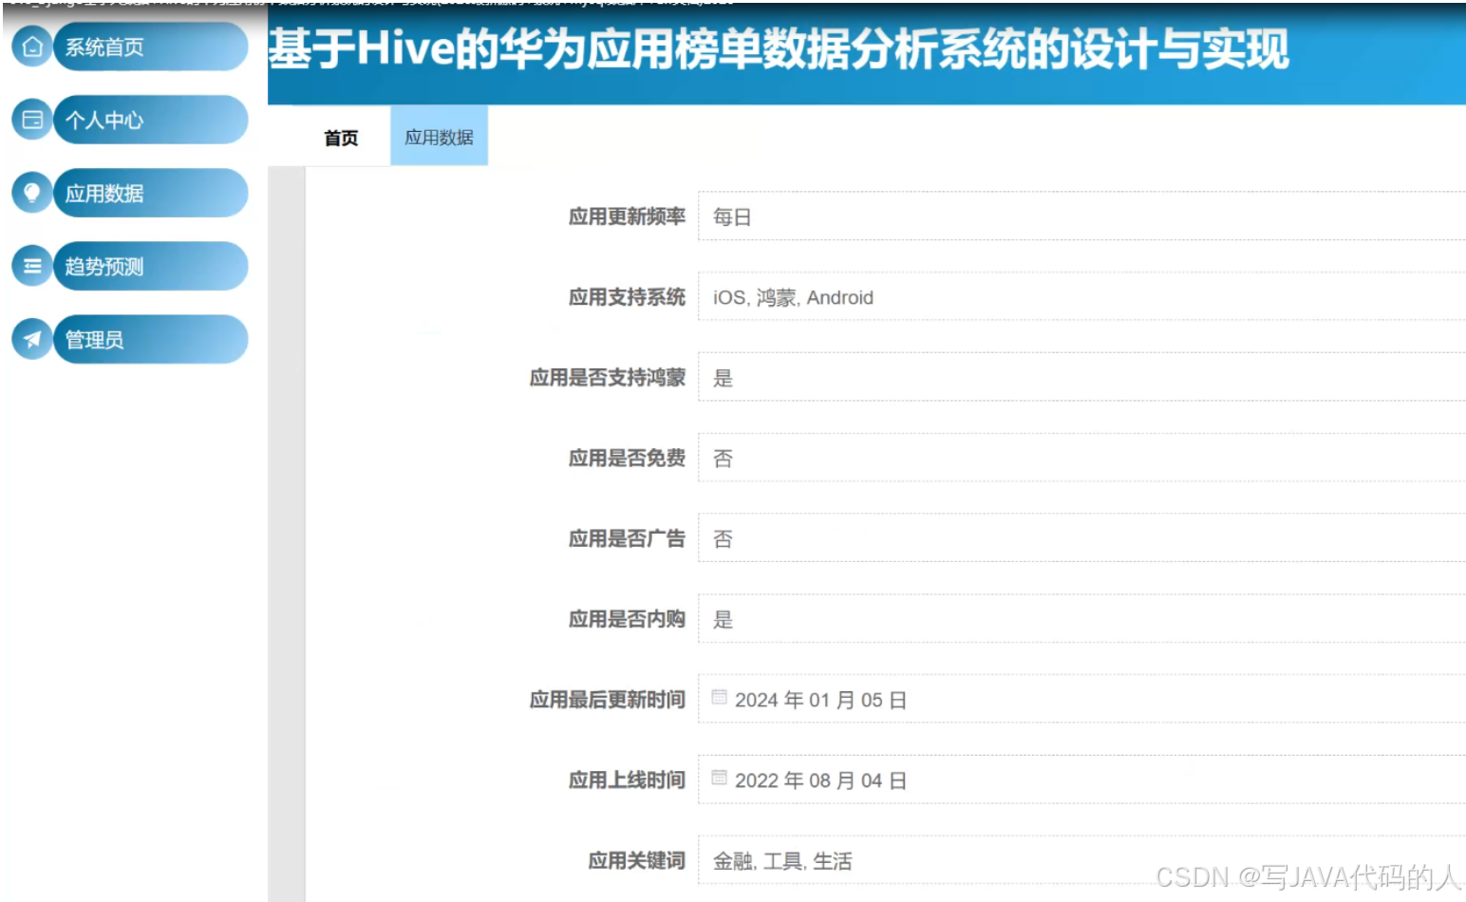
Task: Click the list icon beside 趋势预测
Action: click(32, 266)
